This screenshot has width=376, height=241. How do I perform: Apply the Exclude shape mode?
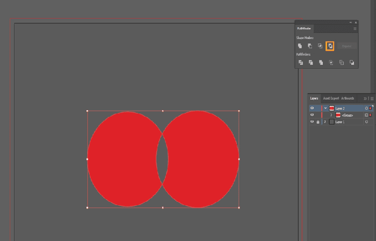(330, 46)
